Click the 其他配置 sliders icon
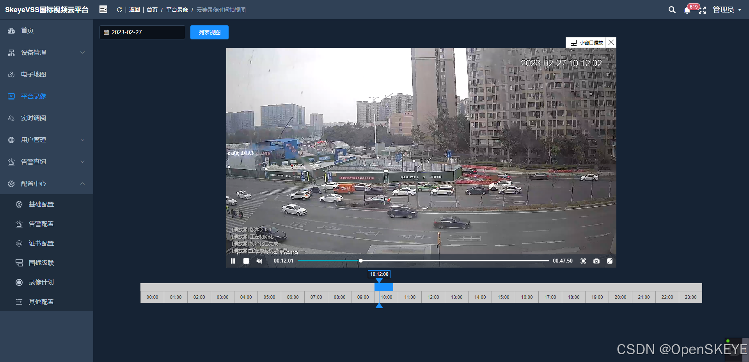The image size is (749, 362). point(19,302)
